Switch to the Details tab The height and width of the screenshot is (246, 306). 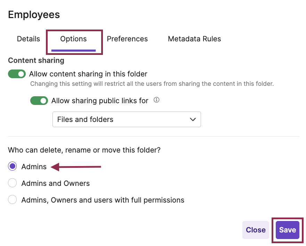28,39
